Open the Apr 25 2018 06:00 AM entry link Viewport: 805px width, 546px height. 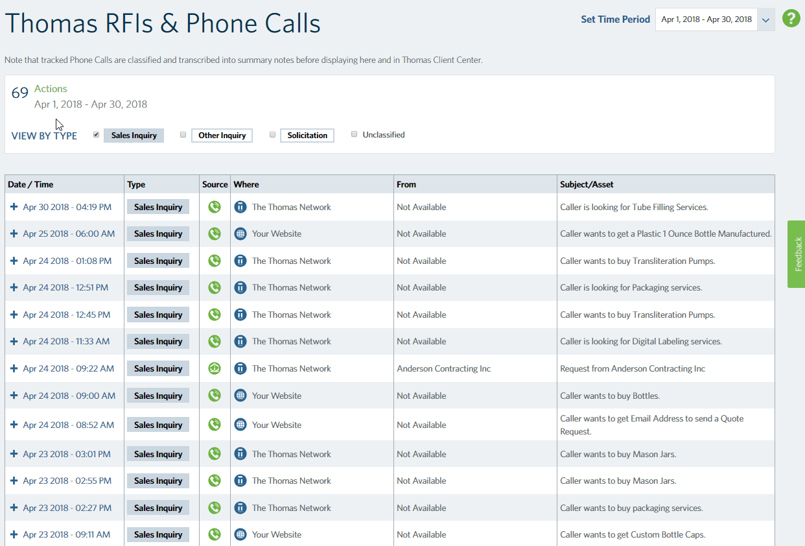(x=69, y=234)
